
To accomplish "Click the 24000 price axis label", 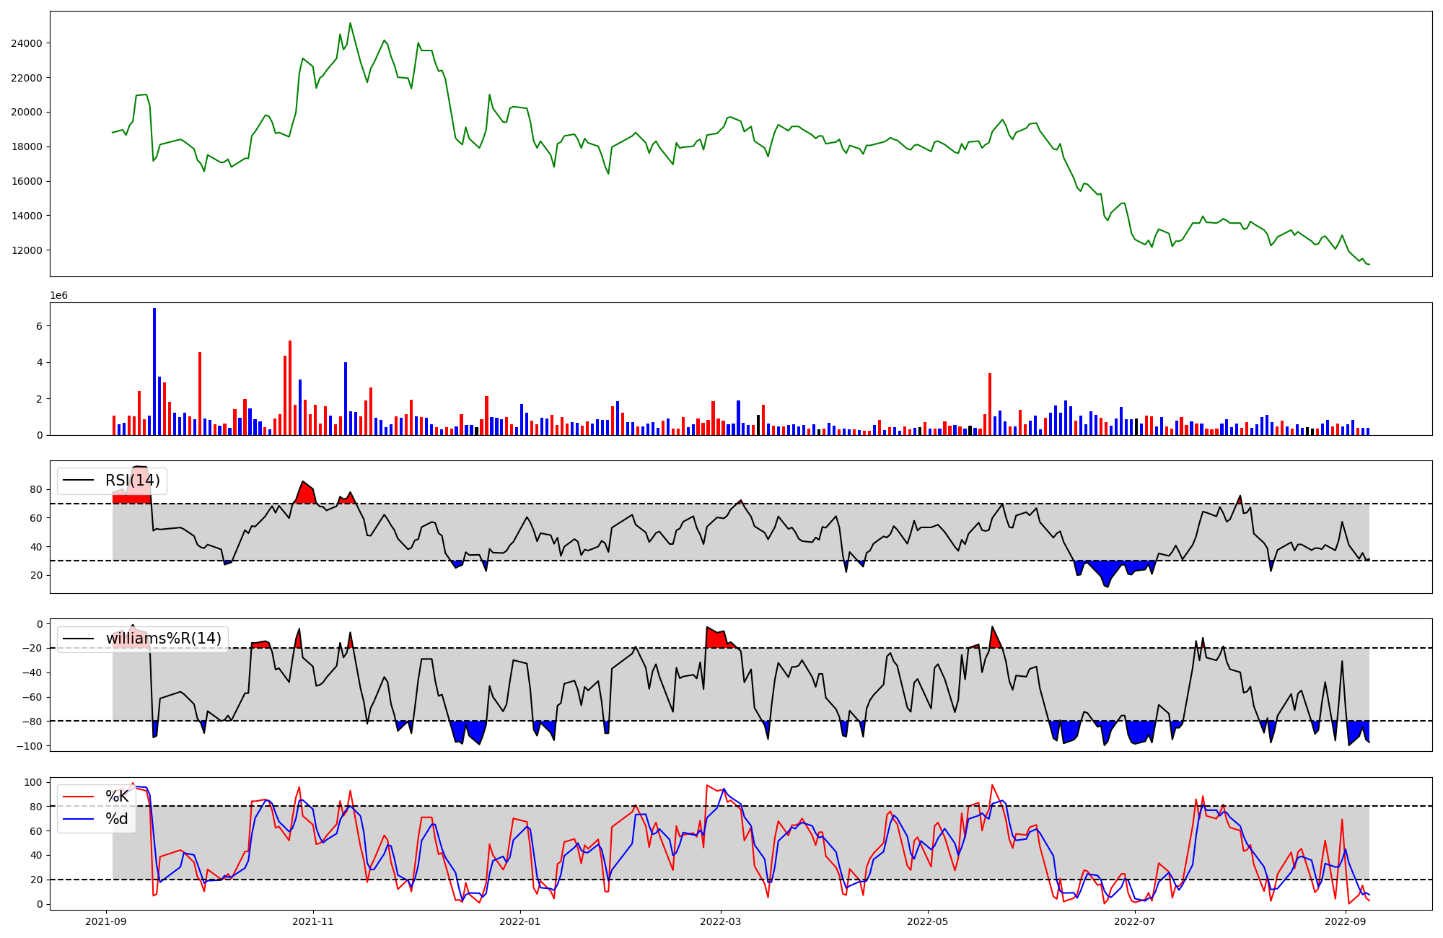I will (x=26, y=43).
